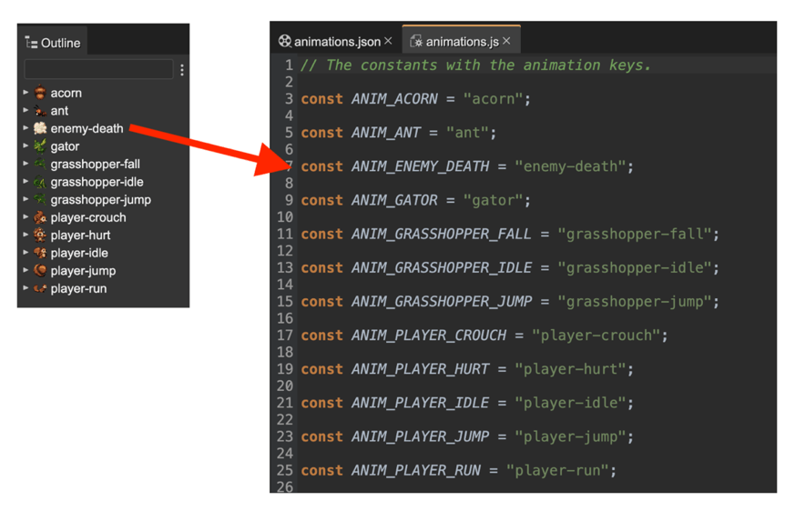Screen dimensions: 795x511
Task: Expand the enemy-death animation node
Action: [25, 128]
